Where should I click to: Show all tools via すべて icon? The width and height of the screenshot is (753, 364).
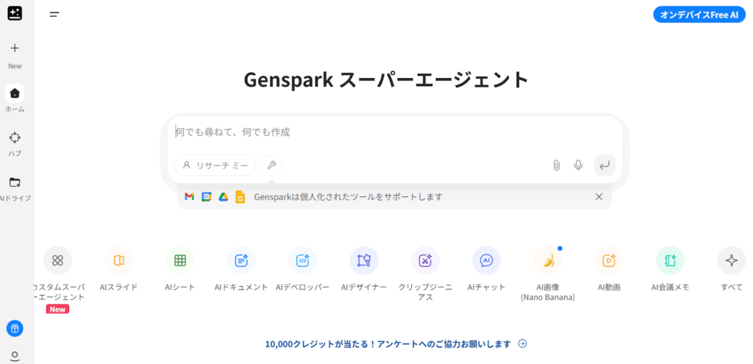[x=732, y=260]
